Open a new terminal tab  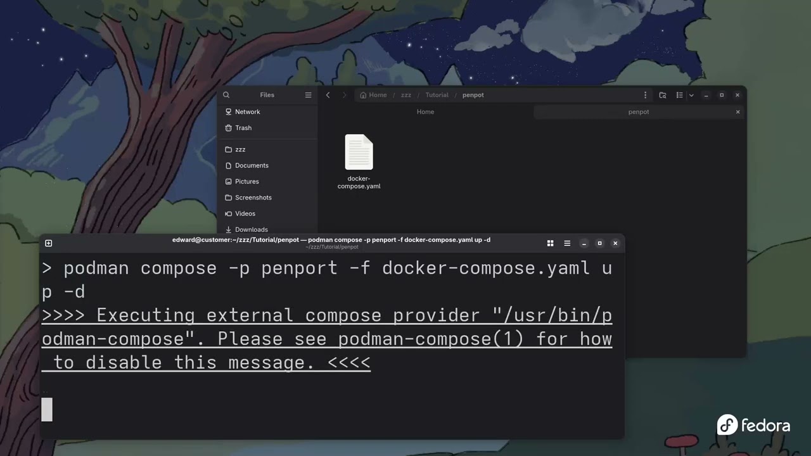click(49, 243)
